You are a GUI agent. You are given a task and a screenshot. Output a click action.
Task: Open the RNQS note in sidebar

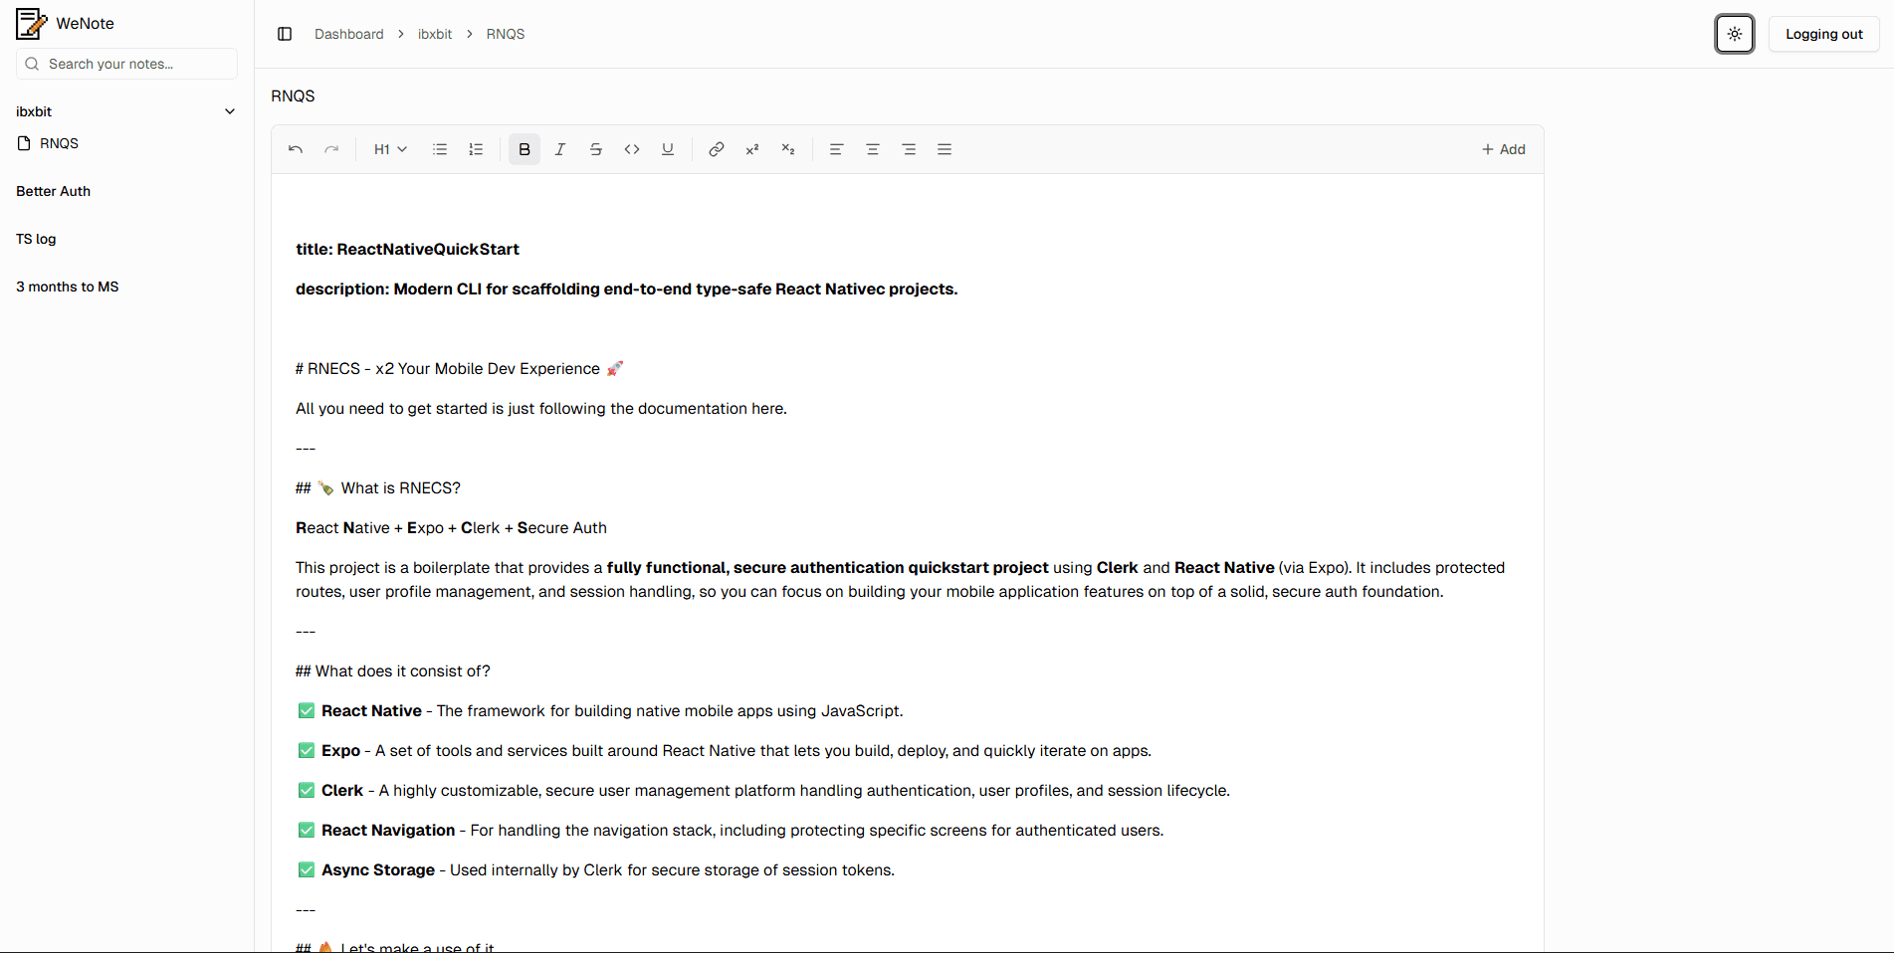(59, 143)
